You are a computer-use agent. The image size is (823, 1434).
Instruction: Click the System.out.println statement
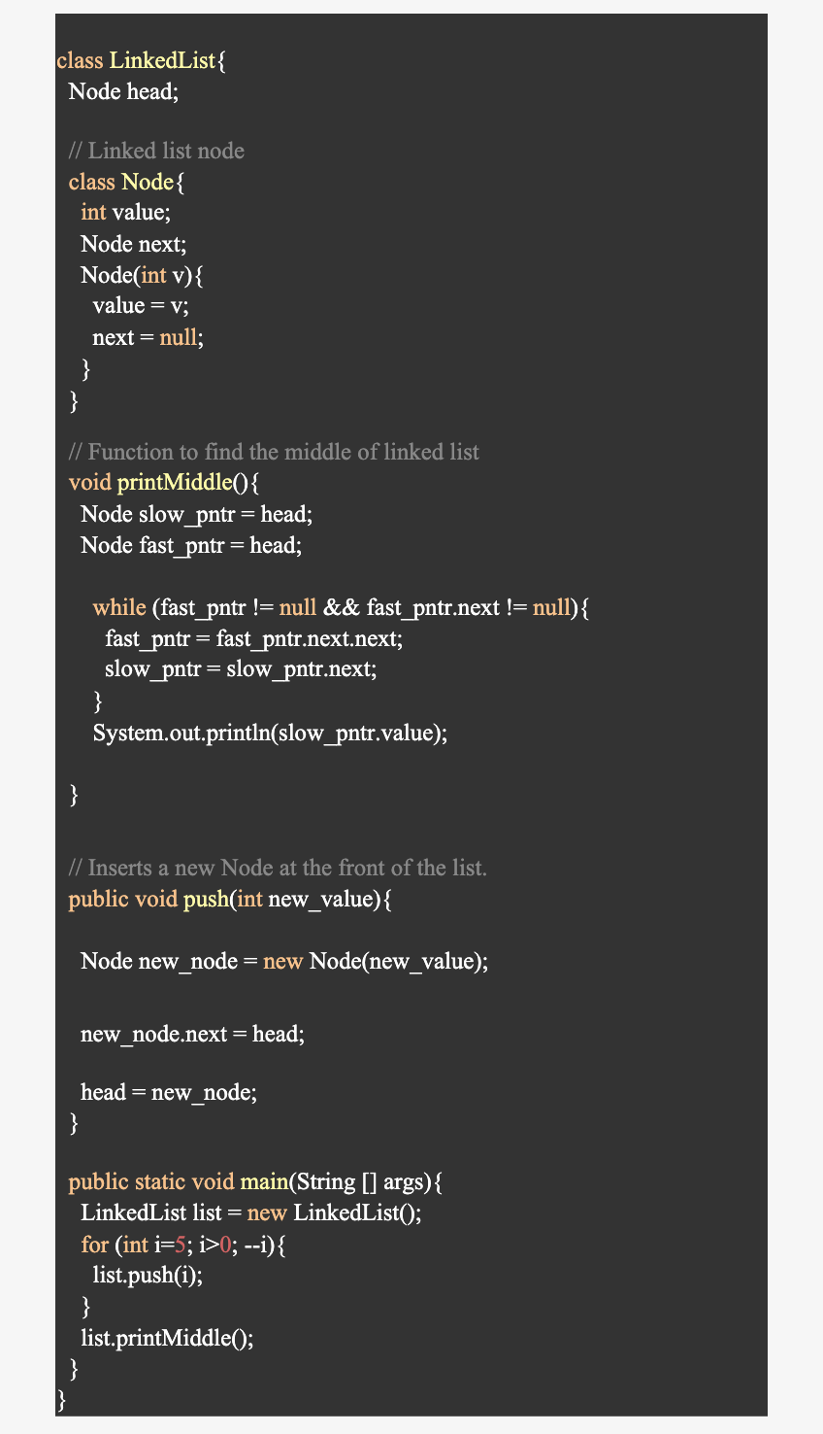(270, 733)
